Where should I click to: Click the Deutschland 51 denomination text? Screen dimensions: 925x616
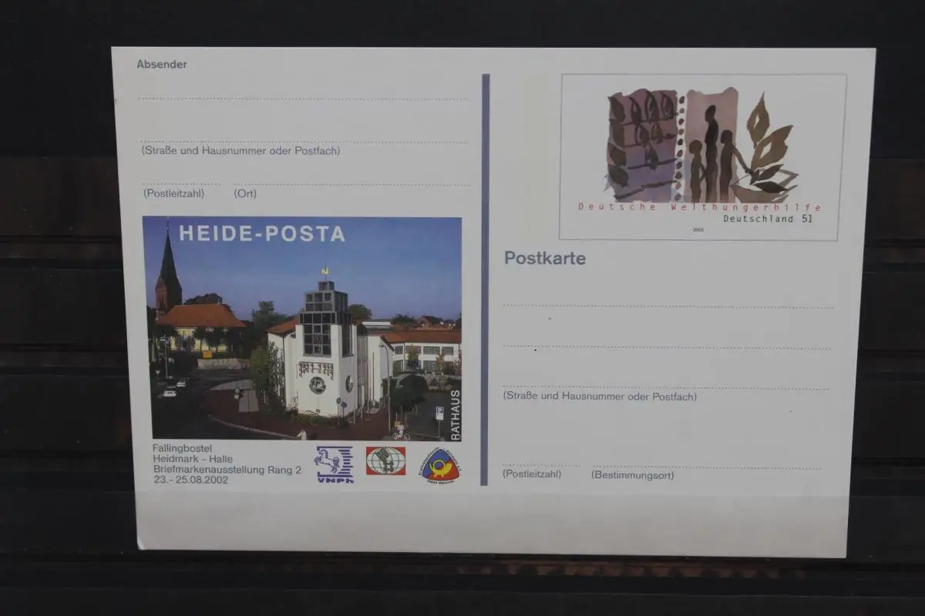[x=767, y=219]
